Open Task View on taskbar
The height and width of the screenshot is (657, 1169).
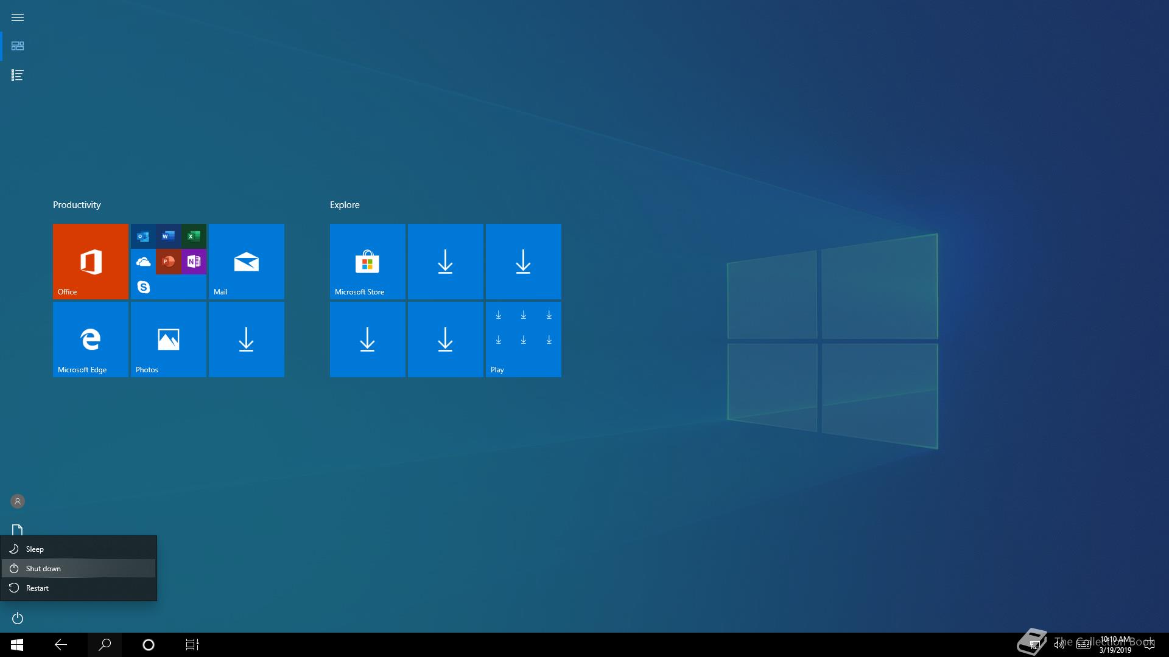pos(192,645)
